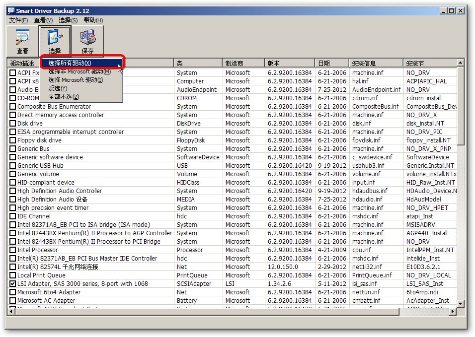This screenshot has width=475, height=337.
Task: Pick 全部不选 to deselect all drivers
Action: 63,97
